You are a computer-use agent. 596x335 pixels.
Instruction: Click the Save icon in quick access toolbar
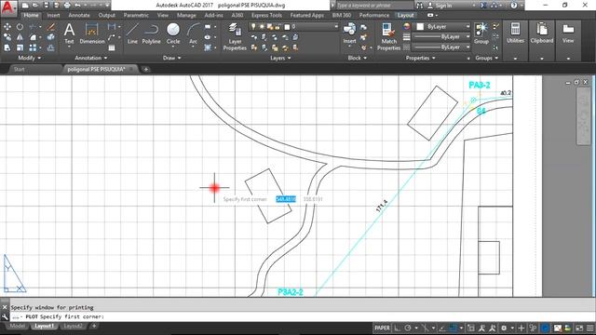tap(46, 6)
